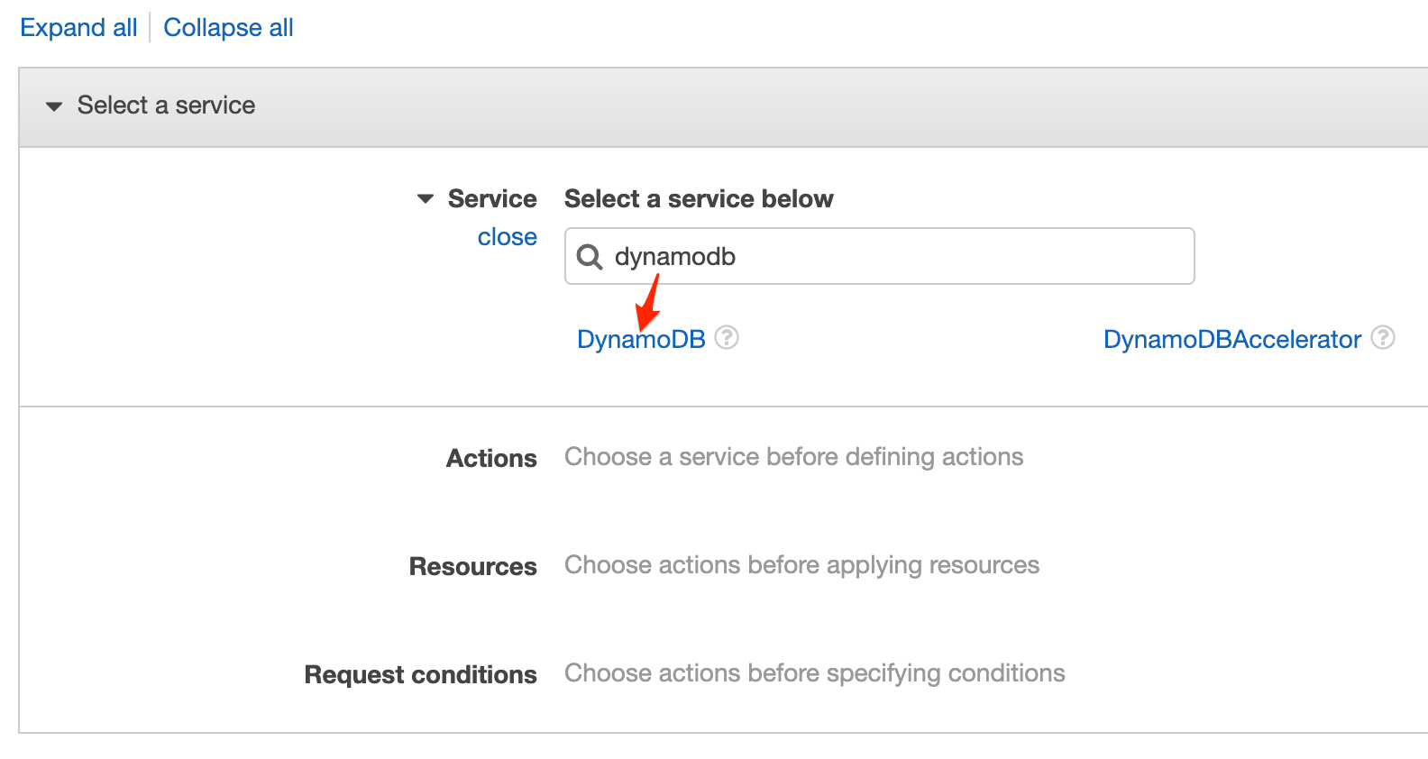Click 'Choose actions before specifying conditions' text

815,673
